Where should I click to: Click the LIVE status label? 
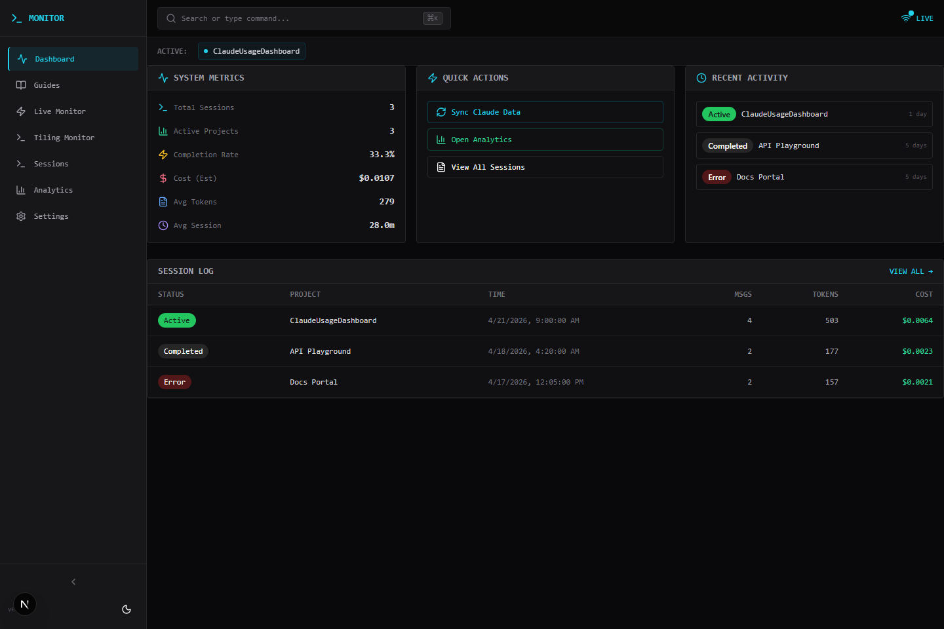924,18
